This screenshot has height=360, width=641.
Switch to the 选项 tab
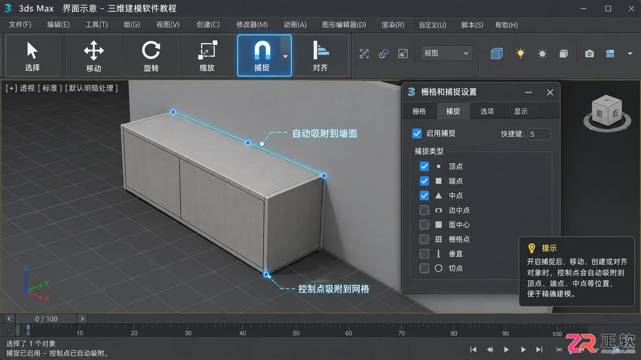coord(487,111)
